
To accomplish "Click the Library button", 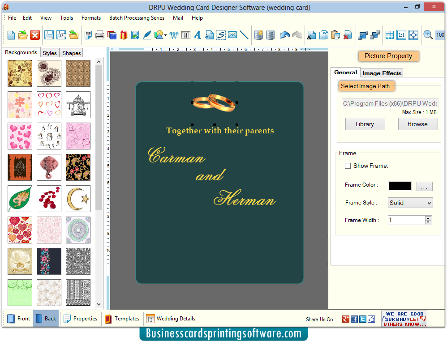I will pyautogui.click(x=365, y=124).
